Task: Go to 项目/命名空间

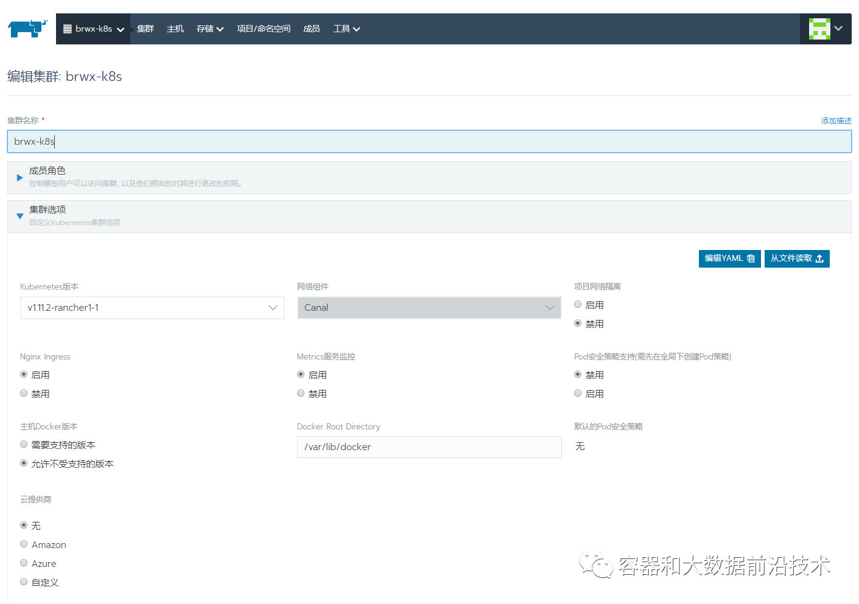Action: tap(264, 29)
